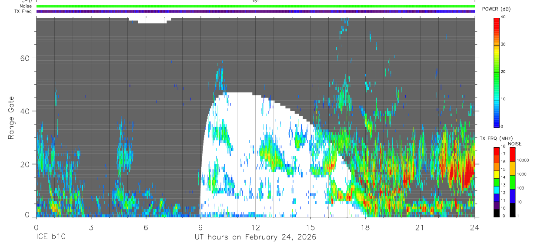534x246 pixels.
Task: Click the 12 tick on UT hours axis
Action: click(x=255, y=227)
